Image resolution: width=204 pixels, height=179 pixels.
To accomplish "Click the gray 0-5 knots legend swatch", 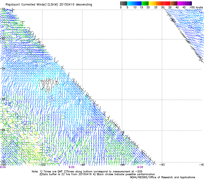I will [x=124, y=3].
